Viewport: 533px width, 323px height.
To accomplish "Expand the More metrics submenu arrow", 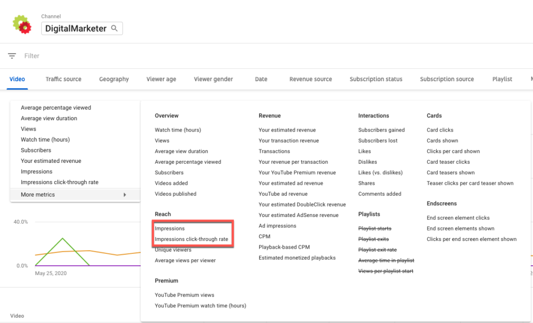I will click(125, 195).
